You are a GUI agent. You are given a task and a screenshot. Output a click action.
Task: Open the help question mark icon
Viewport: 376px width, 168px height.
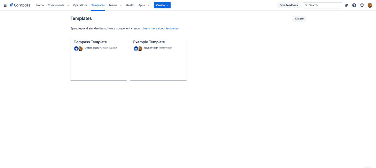[x=354, y=5]
